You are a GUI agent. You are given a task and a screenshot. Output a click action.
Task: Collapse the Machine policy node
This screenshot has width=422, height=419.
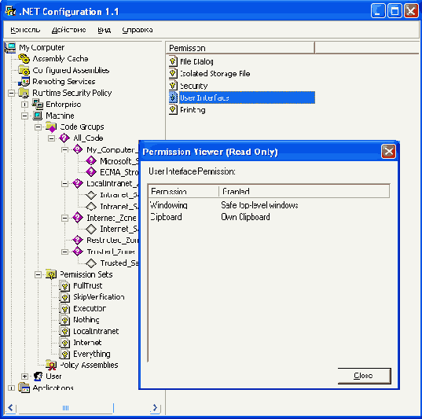pyautogui.click(x=25, y=116)
